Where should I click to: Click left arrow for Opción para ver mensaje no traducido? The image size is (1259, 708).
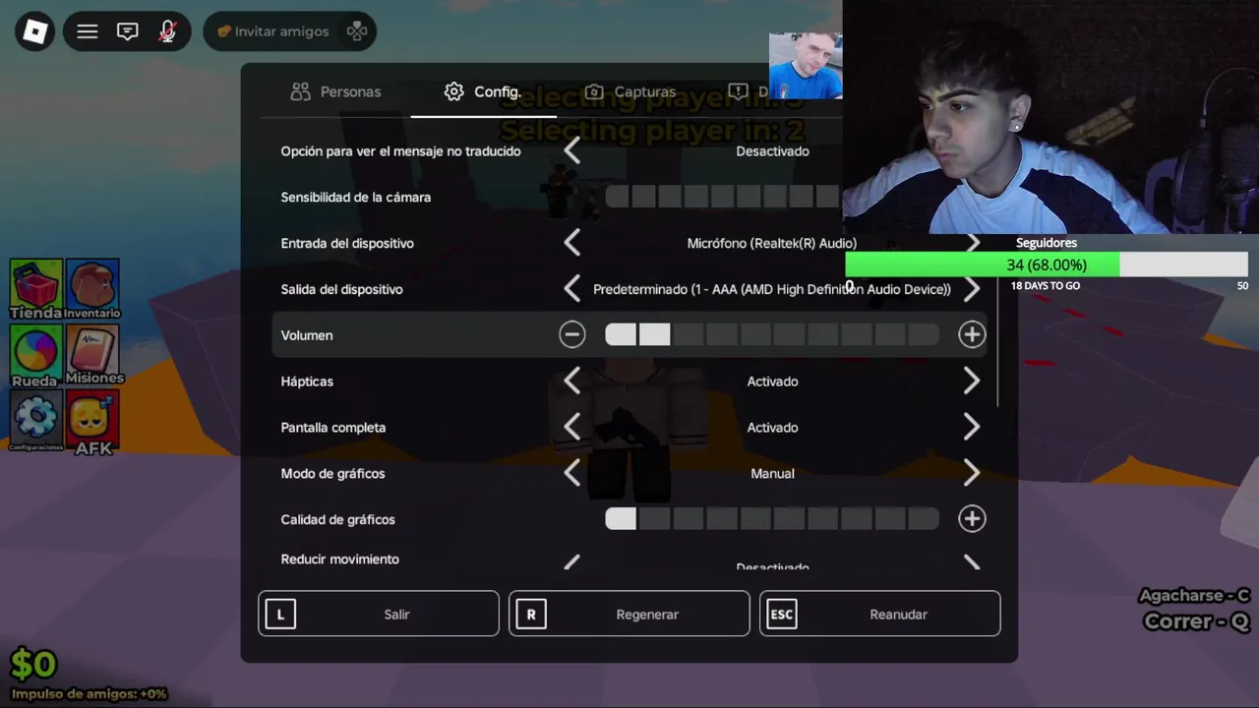(572, 150)
